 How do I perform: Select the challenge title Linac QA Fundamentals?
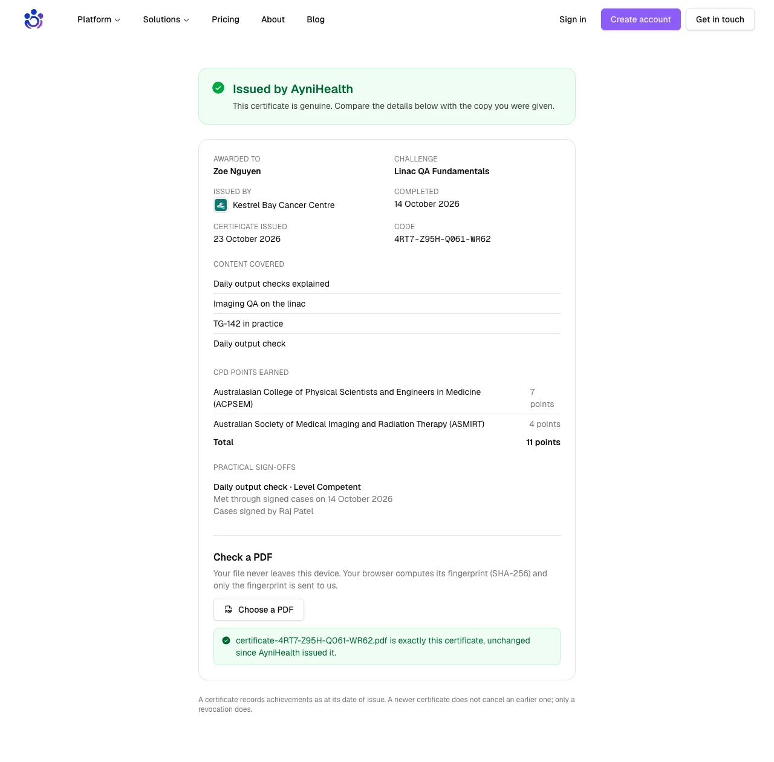pyautogui.click(x=441, y=171)
